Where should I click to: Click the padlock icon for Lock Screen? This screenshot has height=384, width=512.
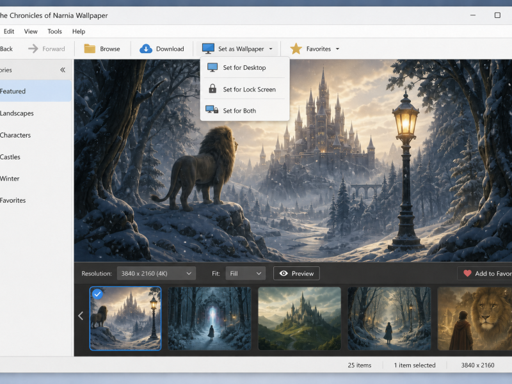click(x=212, y=88)
